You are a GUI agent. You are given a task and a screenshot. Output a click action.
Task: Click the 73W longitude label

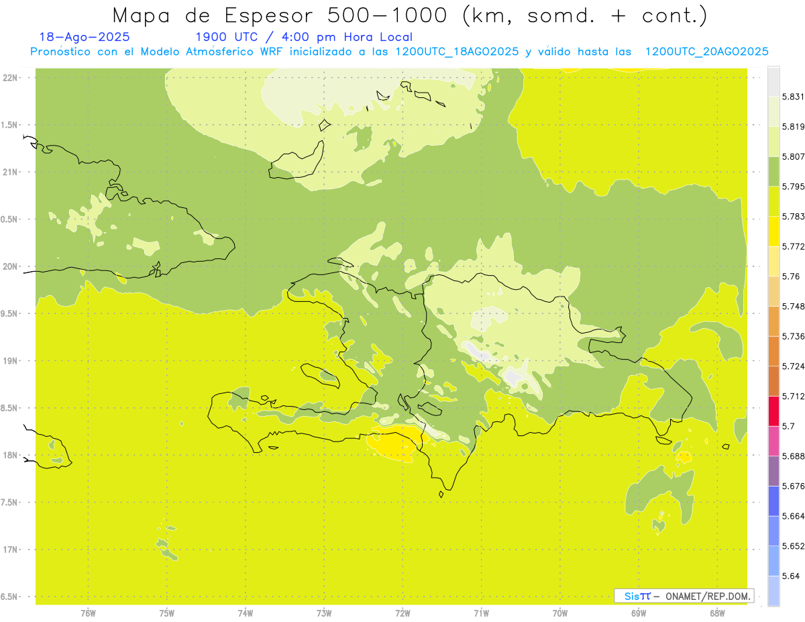pyautogui.click(x=324, y=613)
